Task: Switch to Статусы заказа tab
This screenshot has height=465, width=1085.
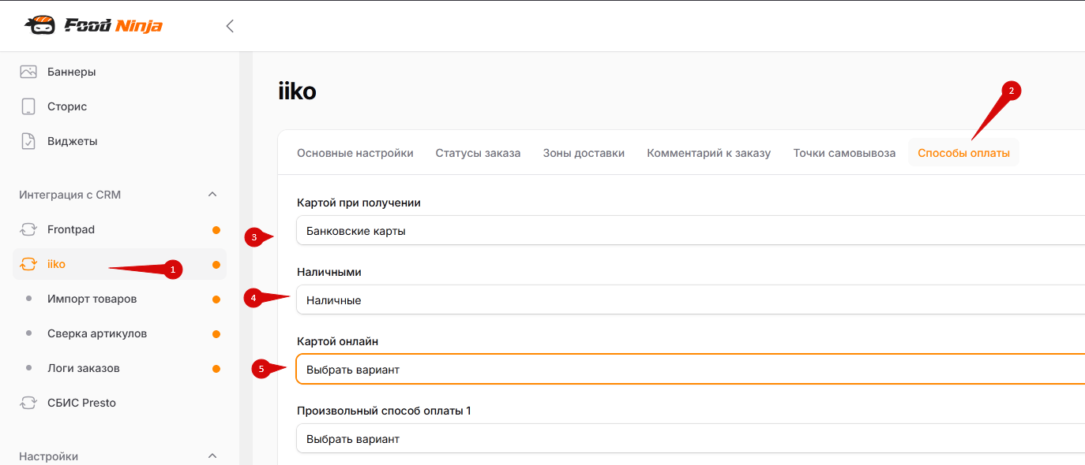Action: point(478,153)
